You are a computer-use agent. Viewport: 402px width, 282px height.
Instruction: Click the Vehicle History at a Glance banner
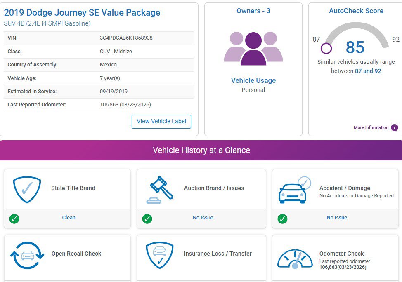[x=201, y=150]
